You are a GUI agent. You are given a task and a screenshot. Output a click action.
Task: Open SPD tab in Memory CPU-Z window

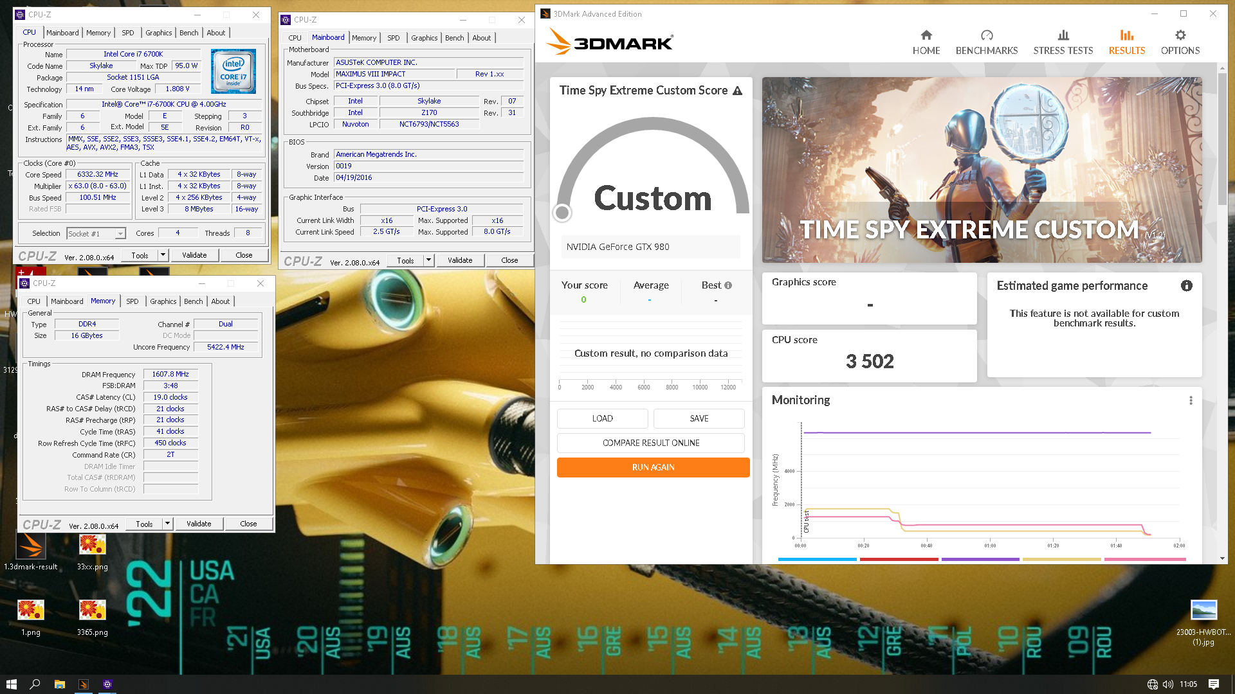[x=133, y=301]
